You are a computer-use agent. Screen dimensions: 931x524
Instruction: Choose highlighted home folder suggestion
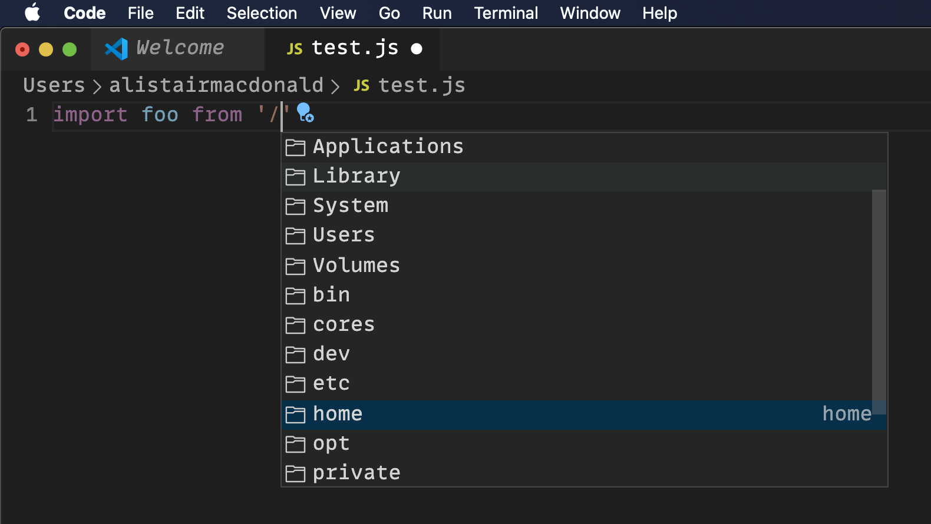point(585,414)
